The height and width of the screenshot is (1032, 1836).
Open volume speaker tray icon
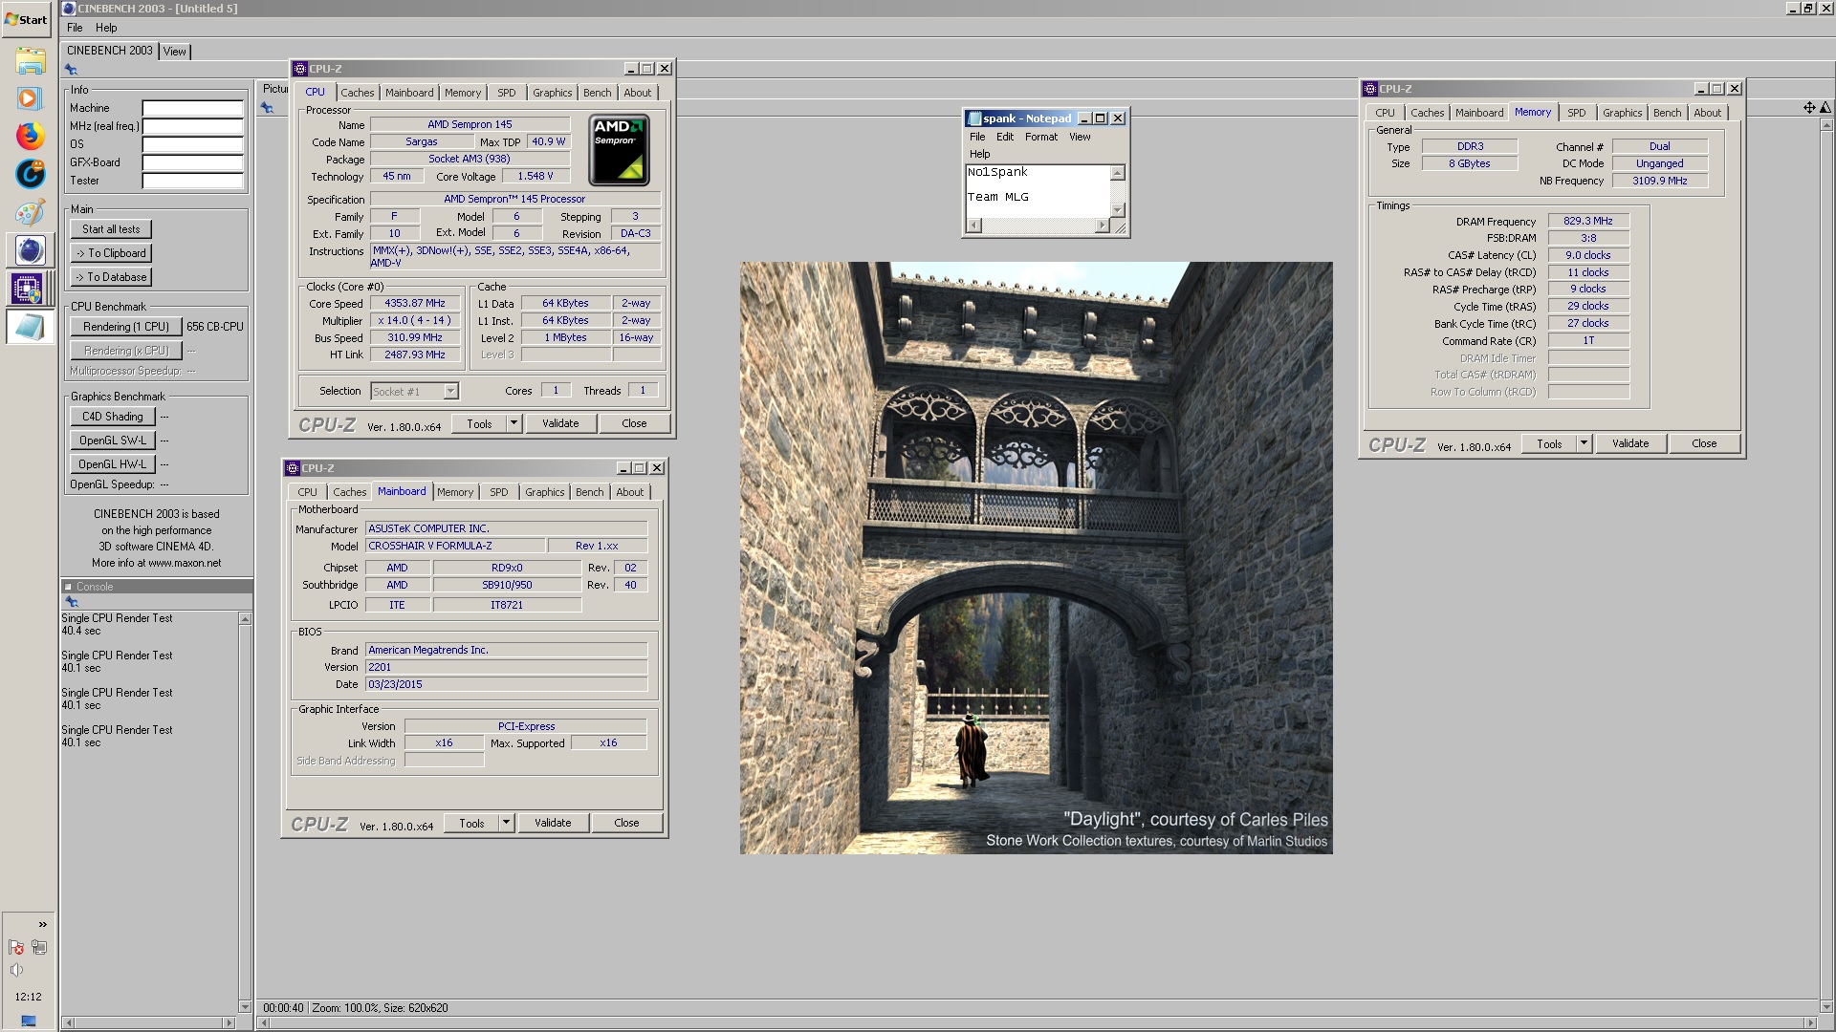coord(16,970)
